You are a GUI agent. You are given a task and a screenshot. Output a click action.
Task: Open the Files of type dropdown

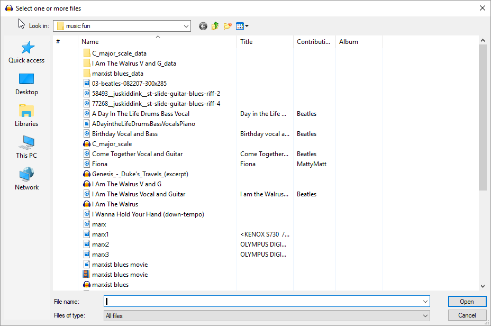point(267,316)
